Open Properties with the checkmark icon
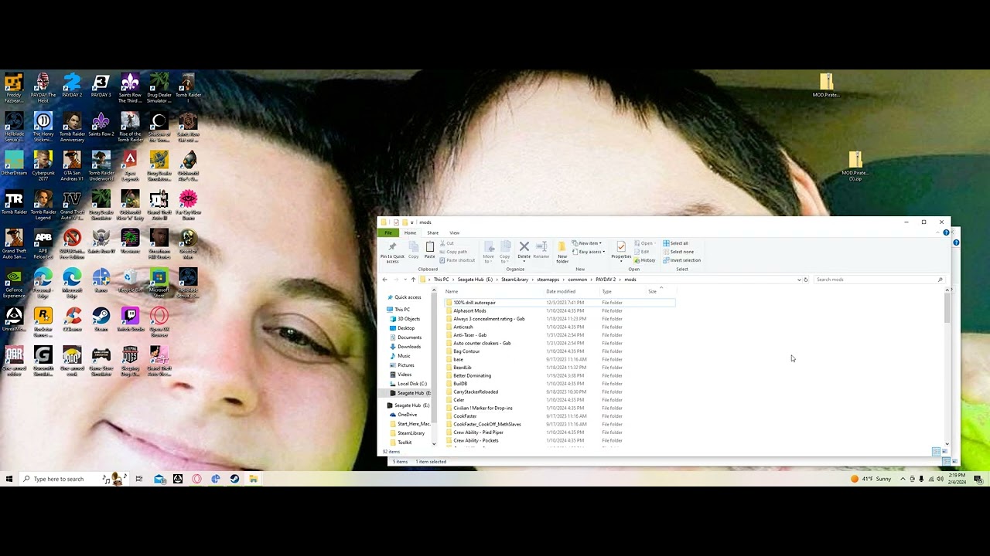 (x=621, y=250)
